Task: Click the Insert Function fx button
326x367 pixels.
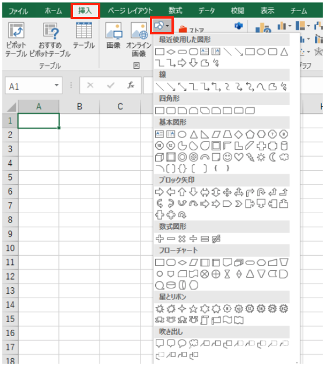Action: 131,85
